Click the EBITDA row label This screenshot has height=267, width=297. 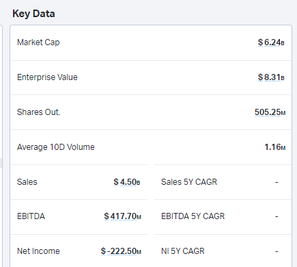pos(31,216)
